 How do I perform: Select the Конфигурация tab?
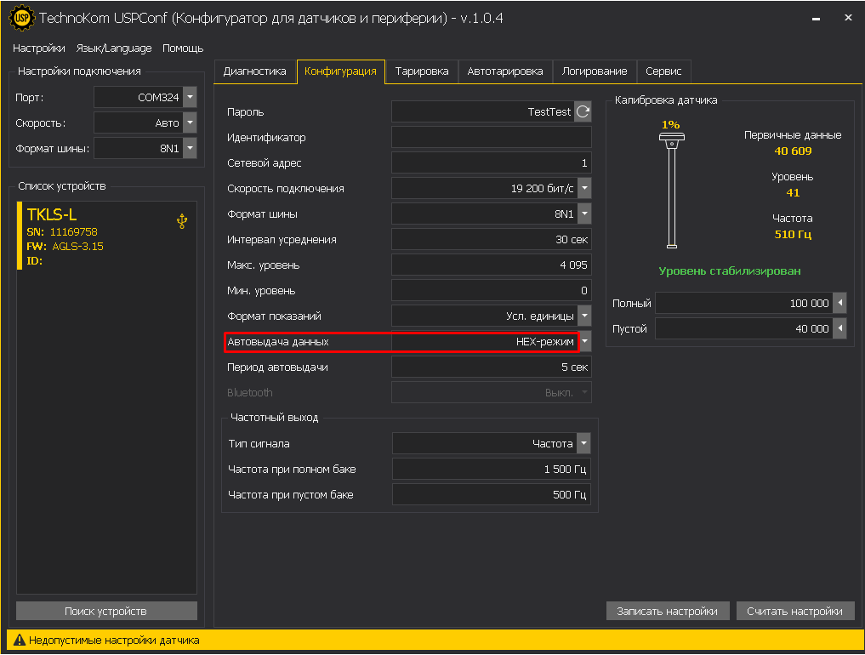pyautogui.click(x=340, y=71)
